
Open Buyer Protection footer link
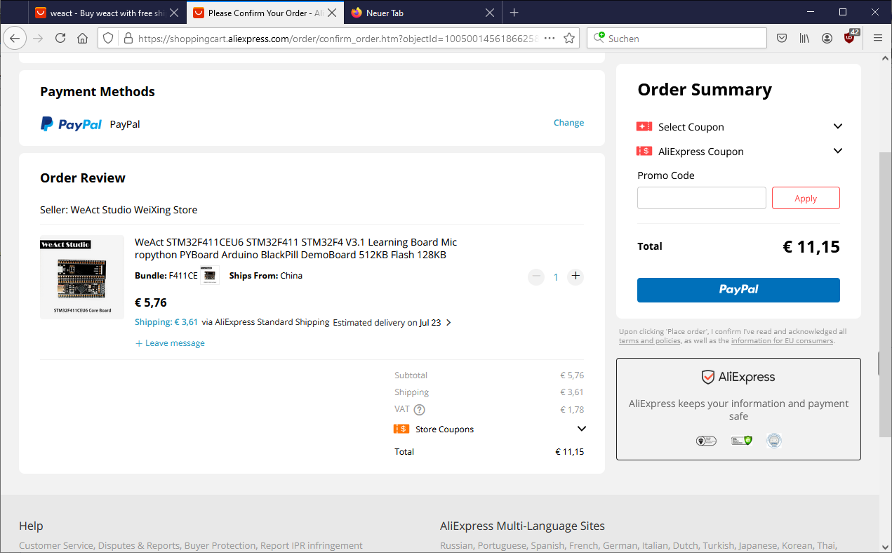tap(220, 545)
